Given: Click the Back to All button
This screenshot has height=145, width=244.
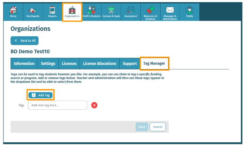Looking at the screenshot, I should [25, 41].
